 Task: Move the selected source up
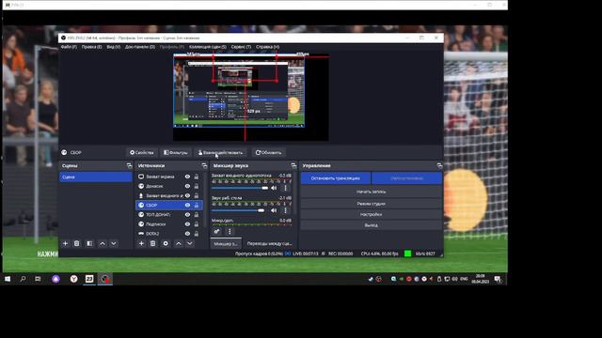(x=179, y=243)
